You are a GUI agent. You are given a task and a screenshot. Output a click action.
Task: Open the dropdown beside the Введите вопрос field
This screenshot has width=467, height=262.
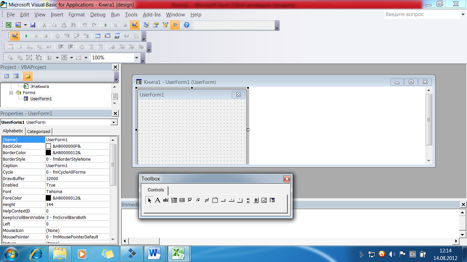463,15
